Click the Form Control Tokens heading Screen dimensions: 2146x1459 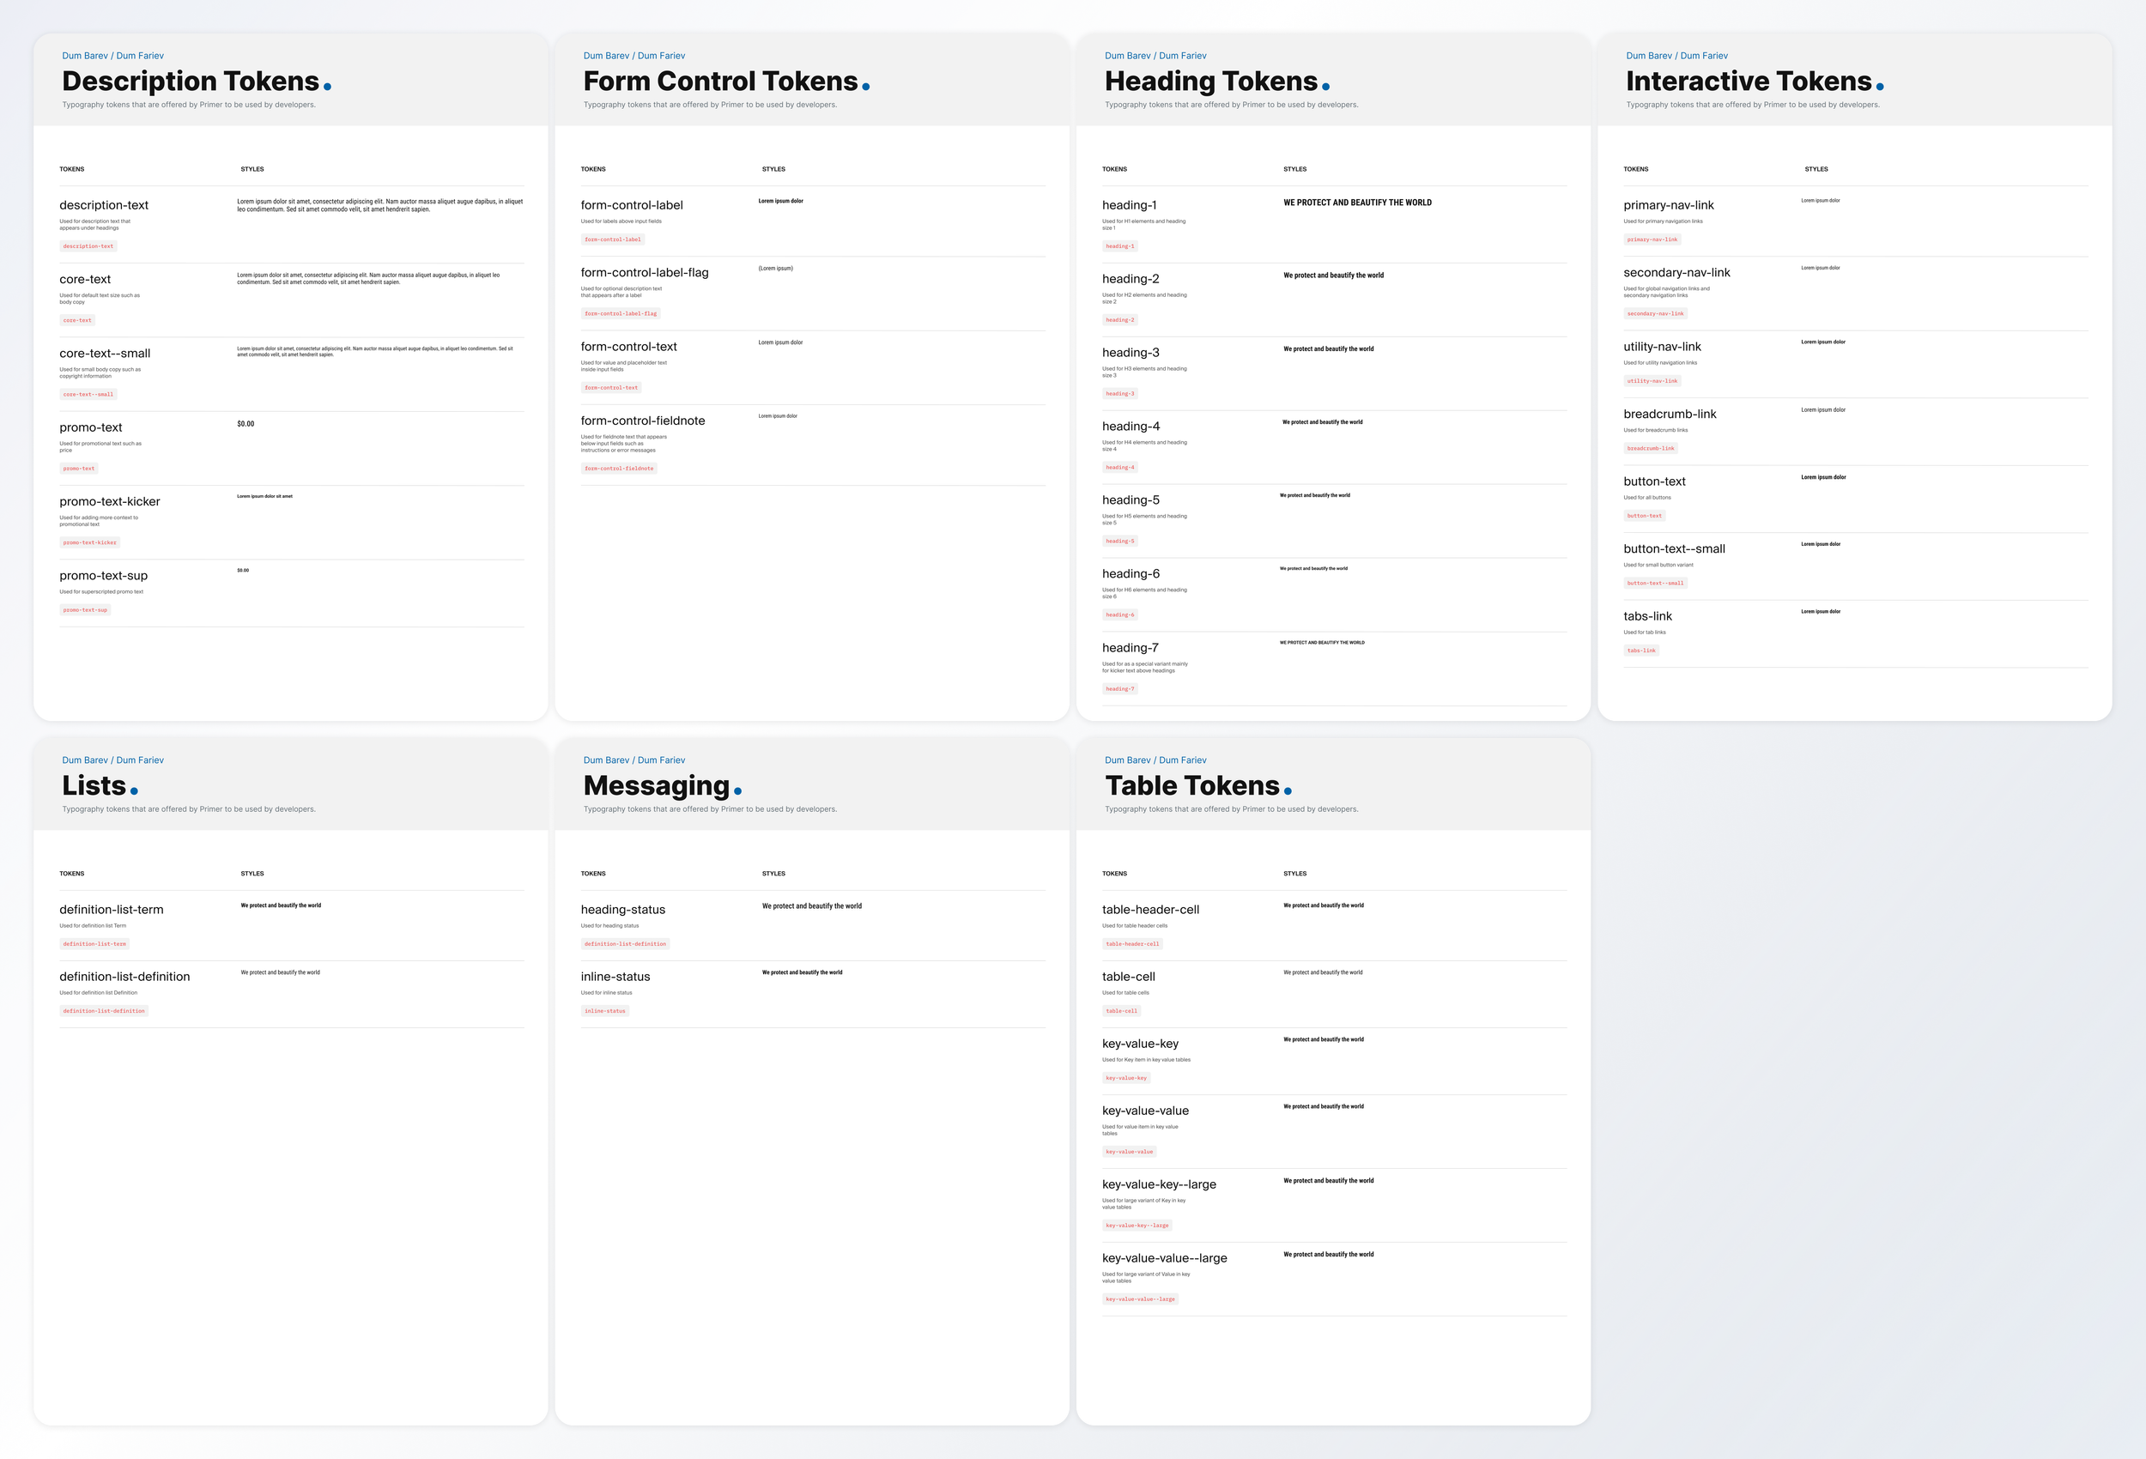click(x=719, y=82)
